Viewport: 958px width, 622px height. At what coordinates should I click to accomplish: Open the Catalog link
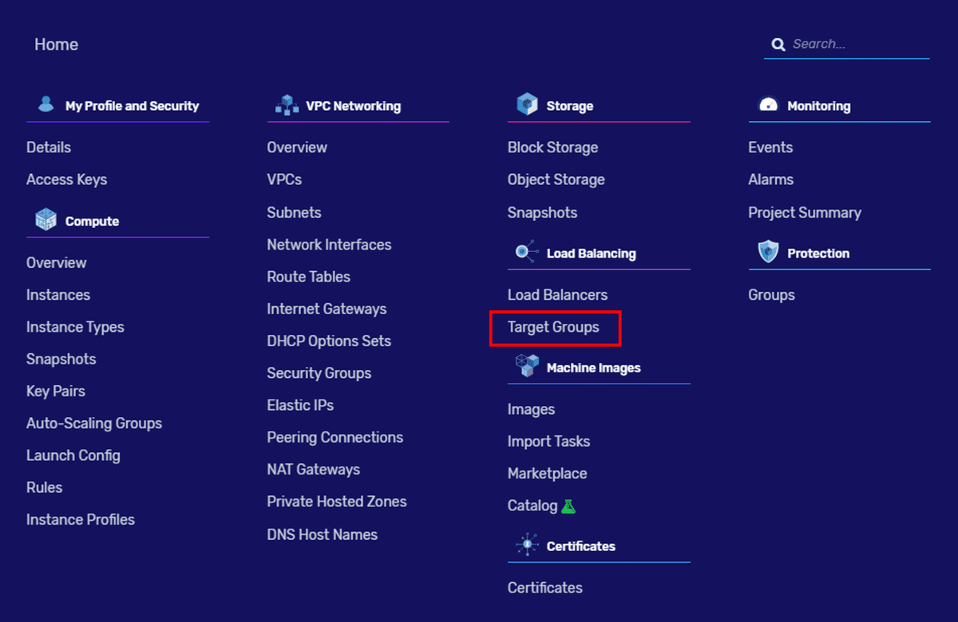532,506
